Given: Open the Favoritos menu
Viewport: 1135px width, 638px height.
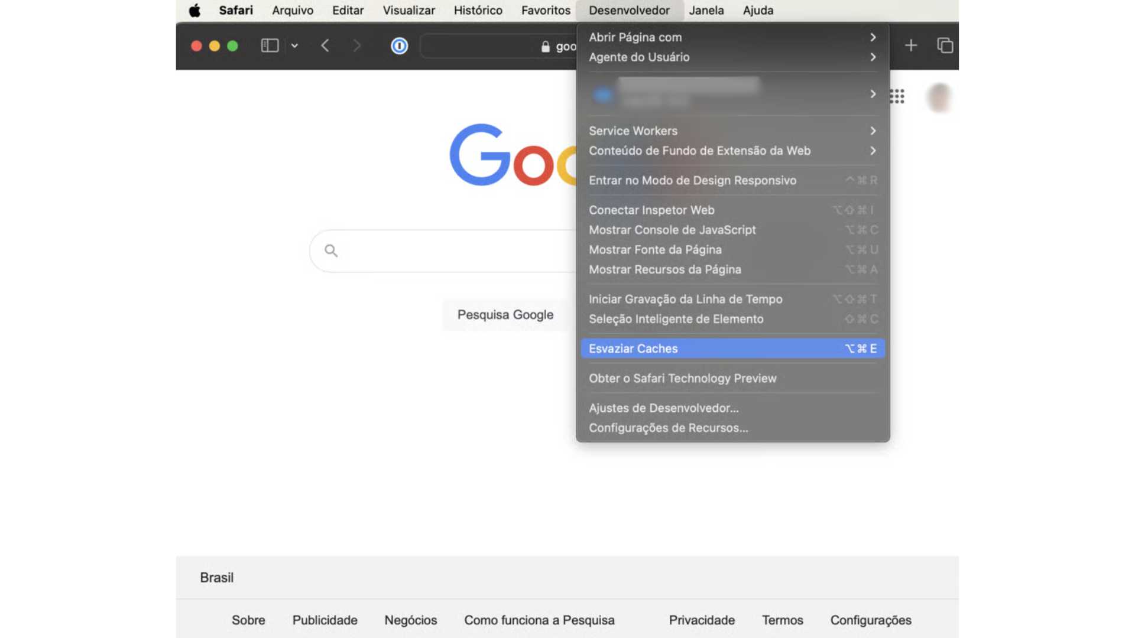Looking at the screenshot, I should tap(546, 10).
